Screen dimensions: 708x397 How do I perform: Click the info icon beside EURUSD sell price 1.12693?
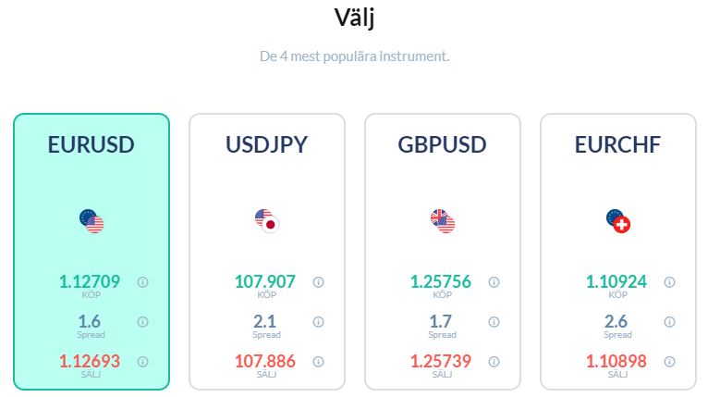pyautogui.click(x=142, y=362)
